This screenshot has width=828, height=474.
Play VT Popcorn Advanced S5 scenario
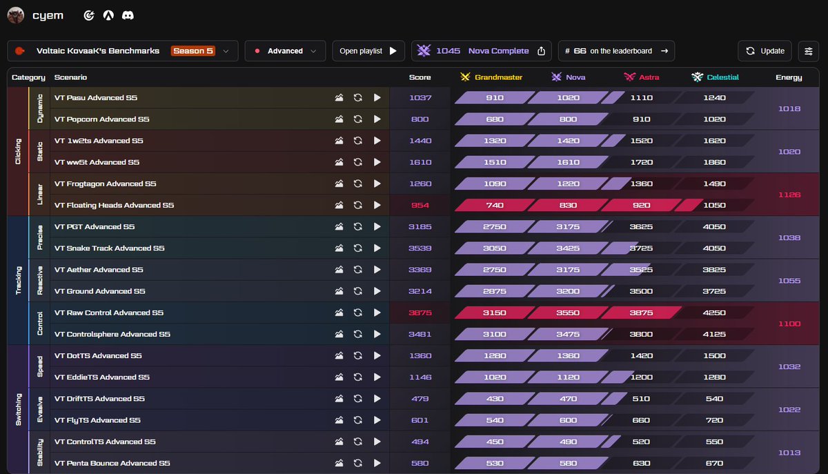pos(377,119)
